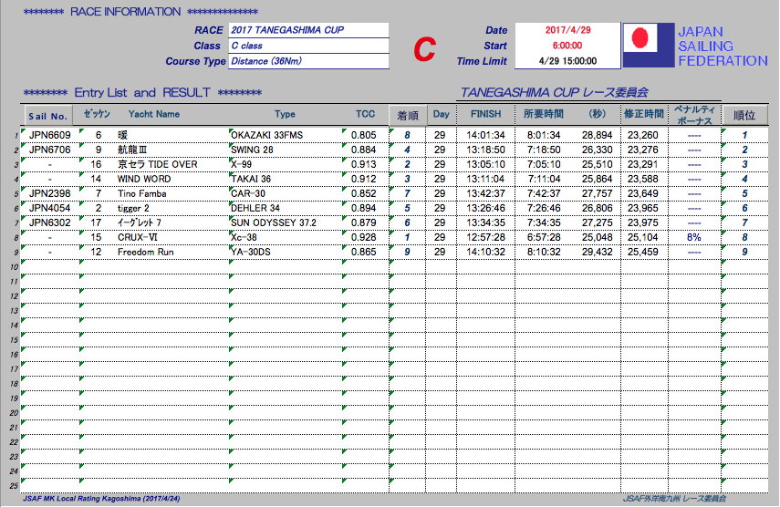
Task: Click the TANEGASHIMA CUP レース委員会 heading
Action: pyautogui.click(x=554, y=92)
